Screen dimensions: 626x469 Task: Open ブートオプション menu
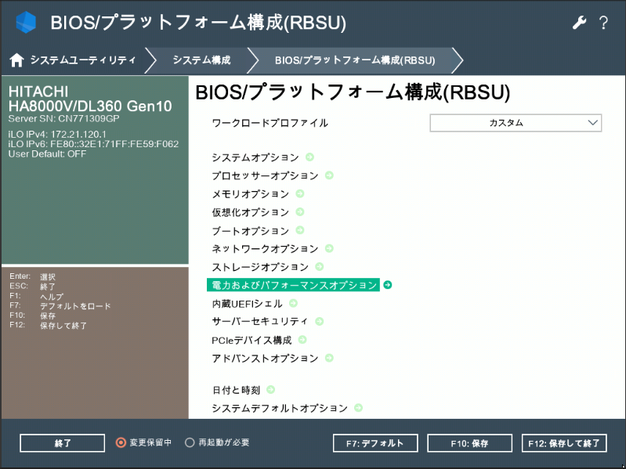(250, 230)
